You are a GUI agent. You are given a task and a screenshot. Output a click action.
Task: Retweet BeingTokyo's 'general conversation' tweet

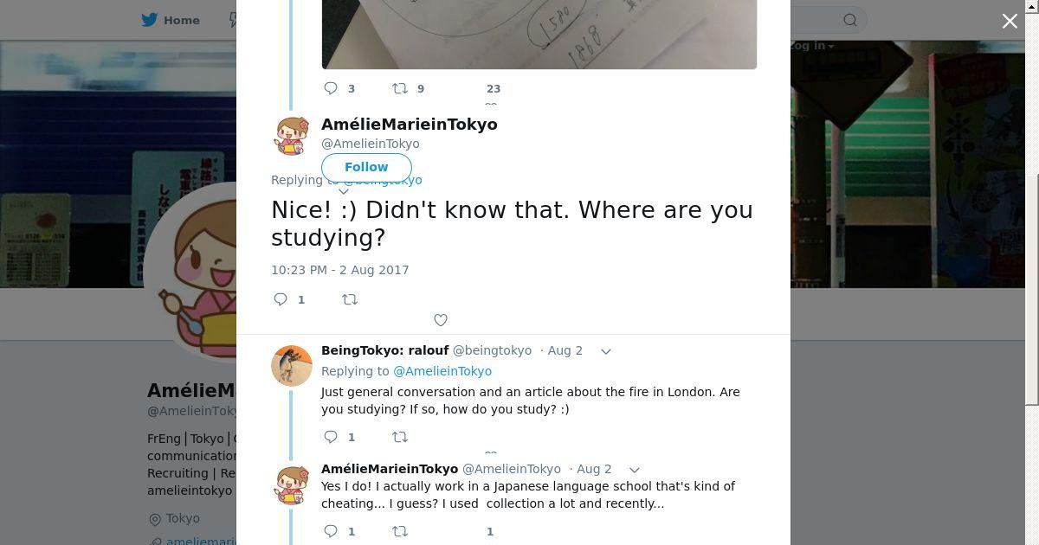point(400,437)
